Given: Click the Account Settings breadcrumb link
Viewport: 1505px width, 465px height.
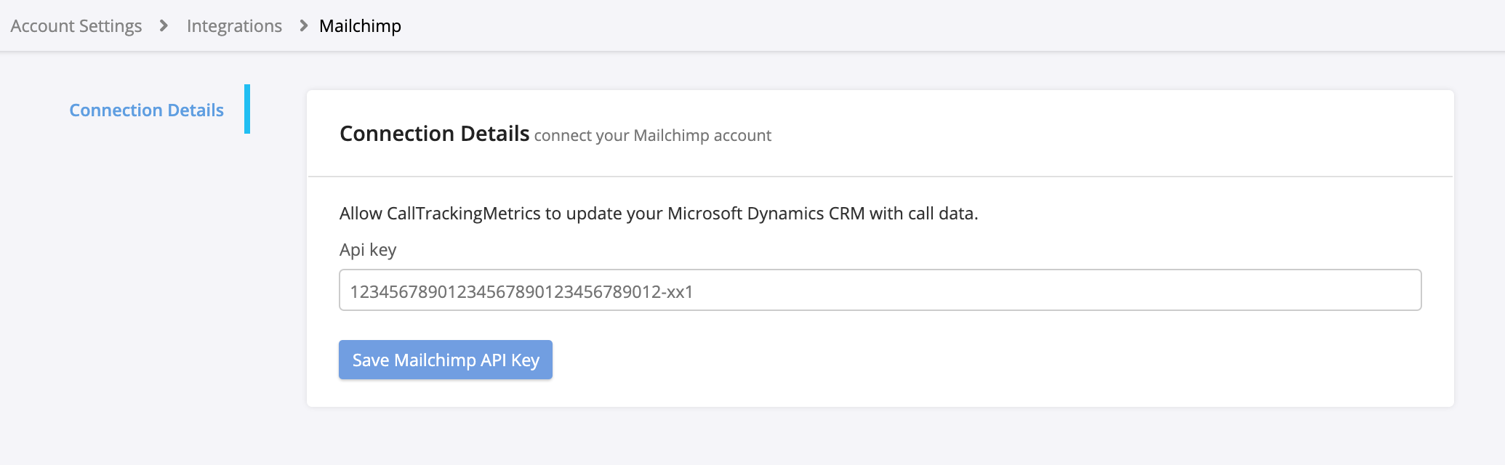Looking at the screenshot, I should 76,26.
